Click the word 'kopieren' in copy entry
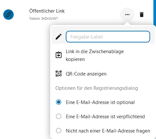This screenshot has height=139, width=156. coord(75,59)
